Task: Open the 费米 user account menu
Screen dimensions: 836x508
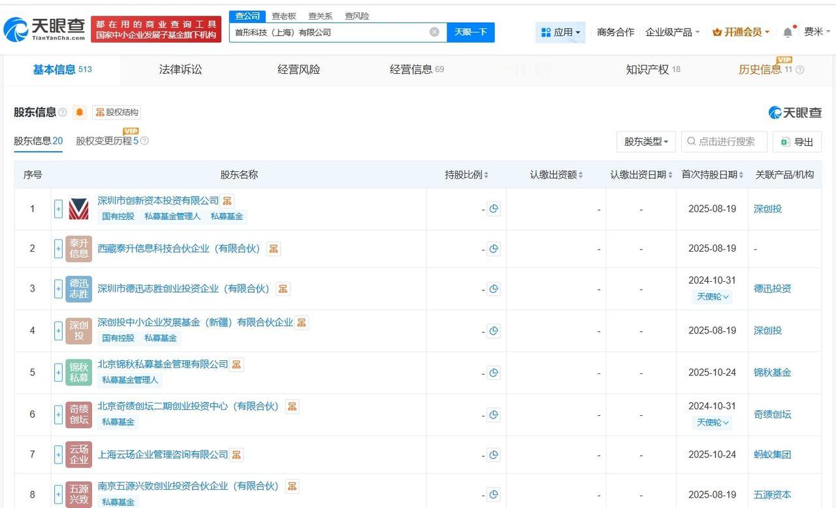Action: click(x=817, y=32)
